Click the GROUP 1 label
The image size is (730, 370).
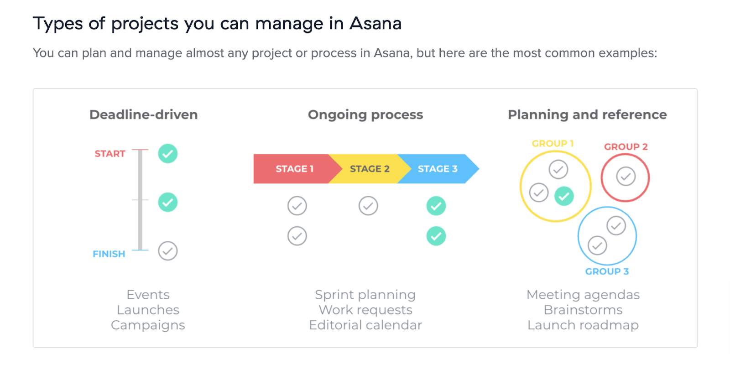click(553, 143)
